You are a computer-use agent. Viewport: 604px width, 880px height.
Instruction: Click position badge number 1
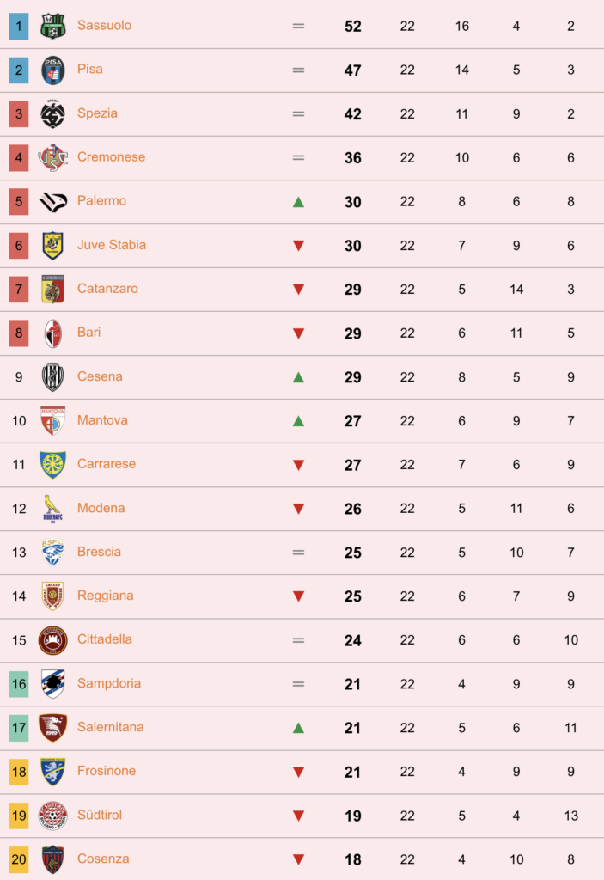pos(19,26)
